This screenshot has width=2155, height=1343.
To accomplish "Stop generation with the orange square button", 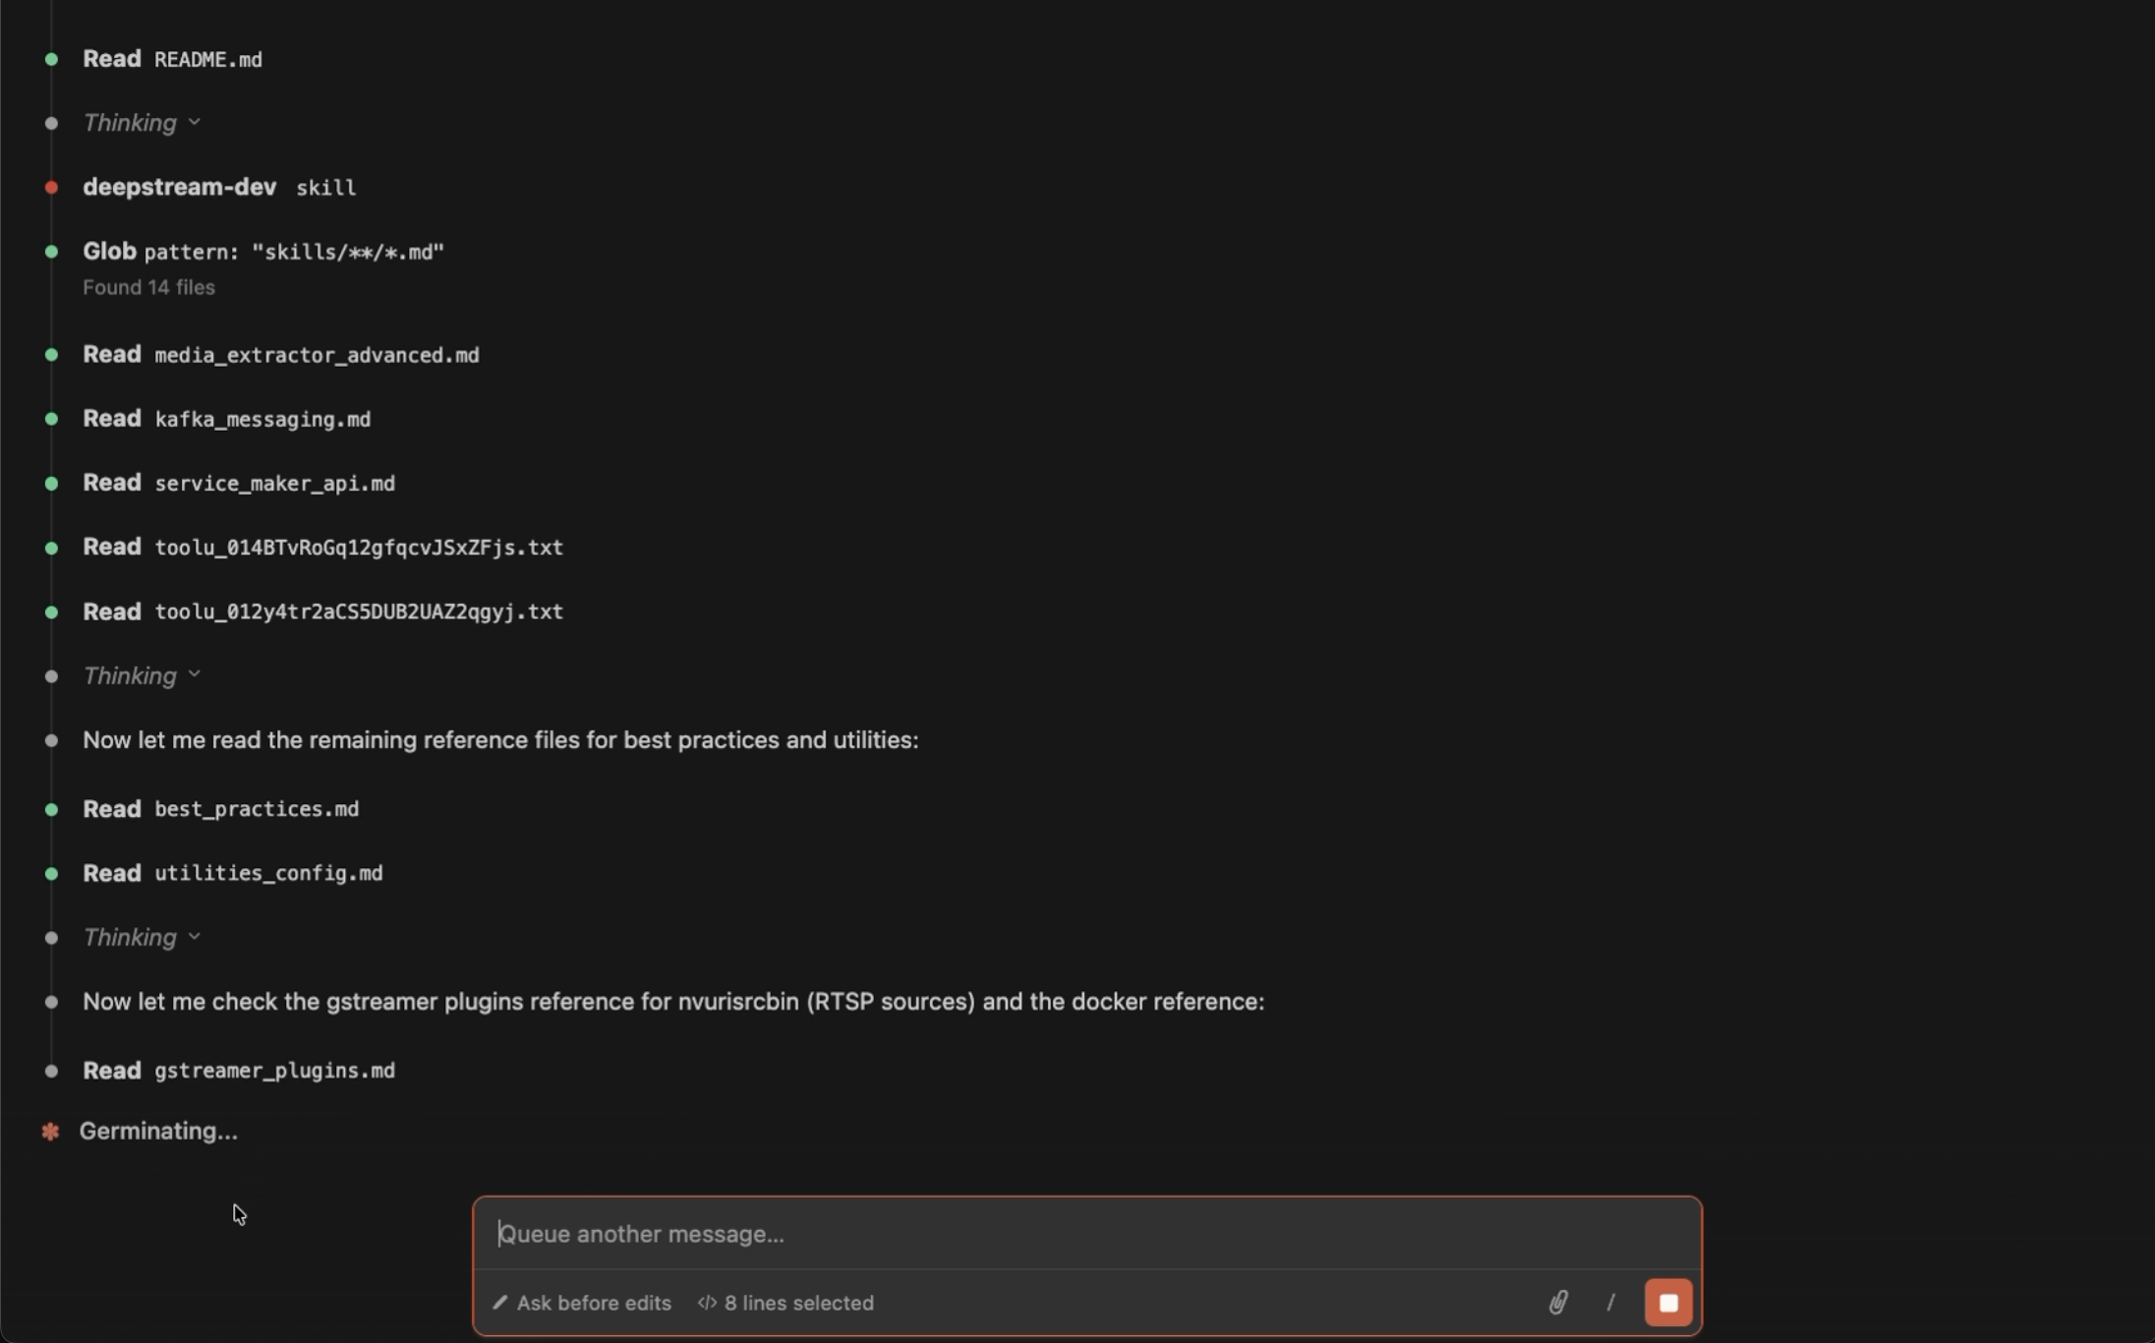I will [1668, 1303].
